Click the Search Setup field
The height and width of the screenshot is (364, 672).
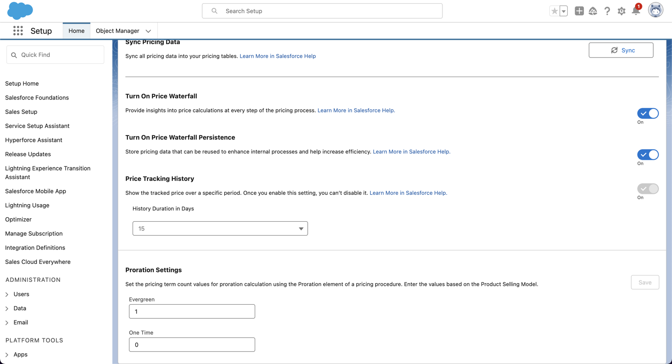pos(322,11)
